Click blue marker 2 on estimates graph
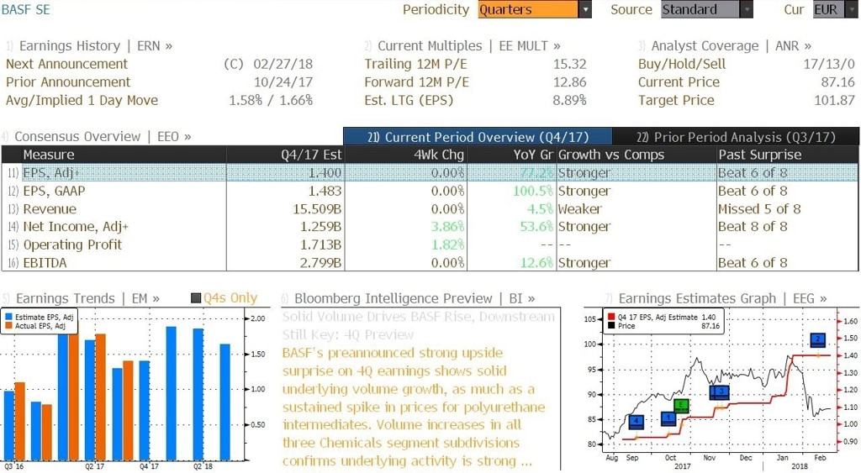861x473 pixels. click(x=818, y=339)
